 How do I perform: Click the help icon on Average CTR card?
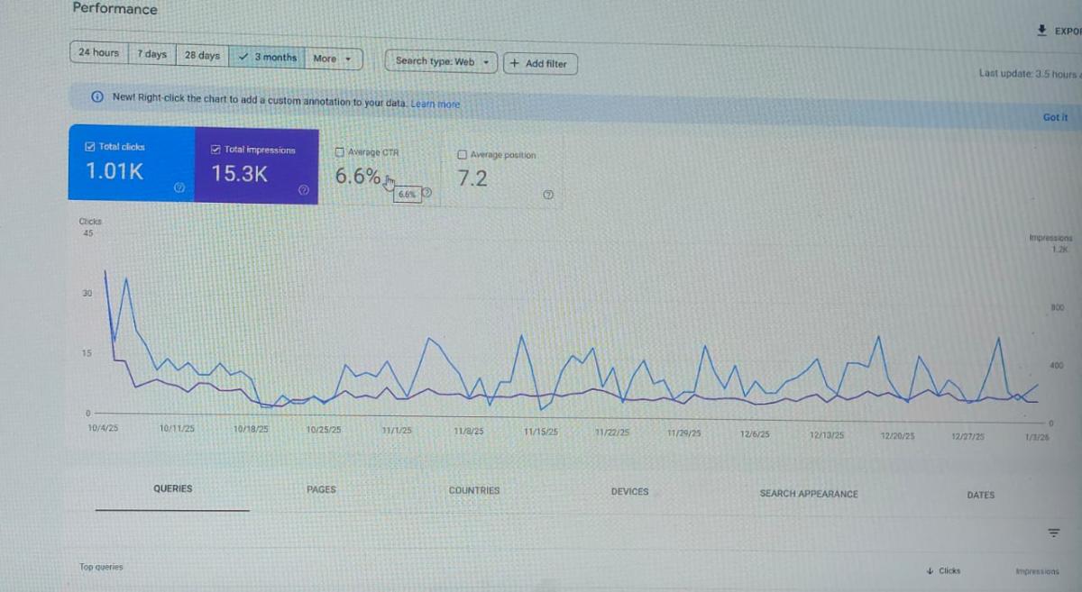pos(426,193)
